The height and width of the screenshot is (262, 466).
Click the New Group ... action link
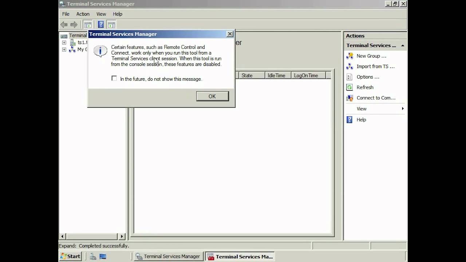click(371, 56)
